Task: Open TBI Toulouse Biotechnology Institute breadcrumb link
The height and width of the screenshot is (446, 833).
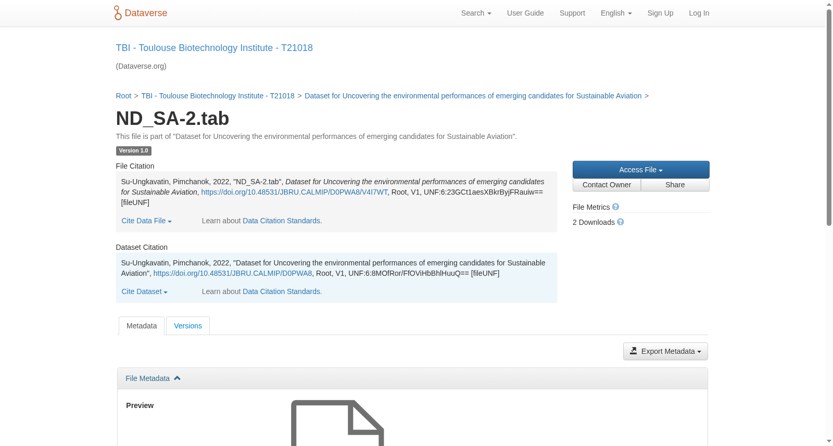Action: (218, 96)
